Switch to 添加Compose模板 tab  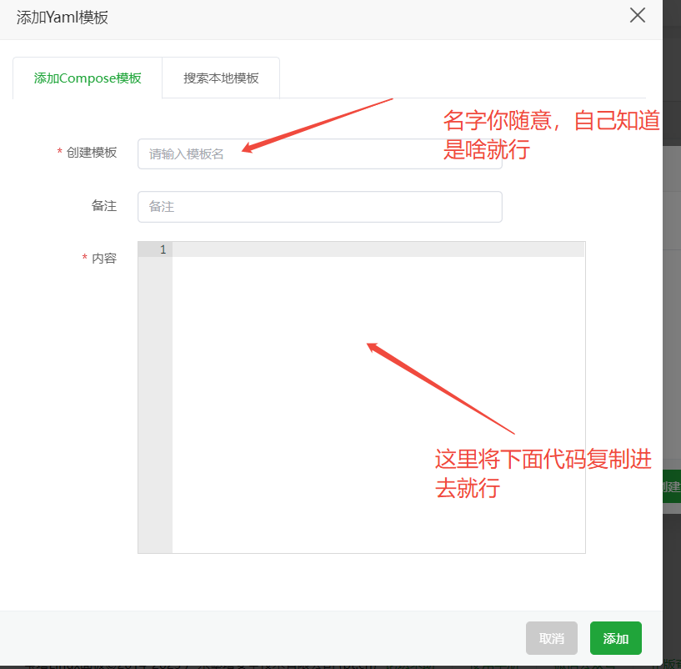[x=88, y=78]
